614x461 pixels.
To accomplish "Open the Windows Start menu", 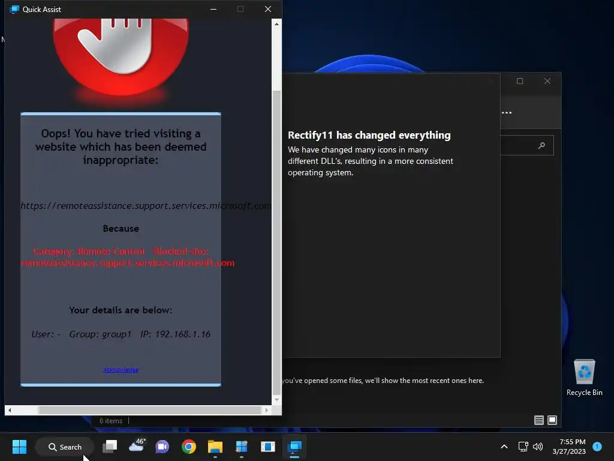I will point(19,447).
